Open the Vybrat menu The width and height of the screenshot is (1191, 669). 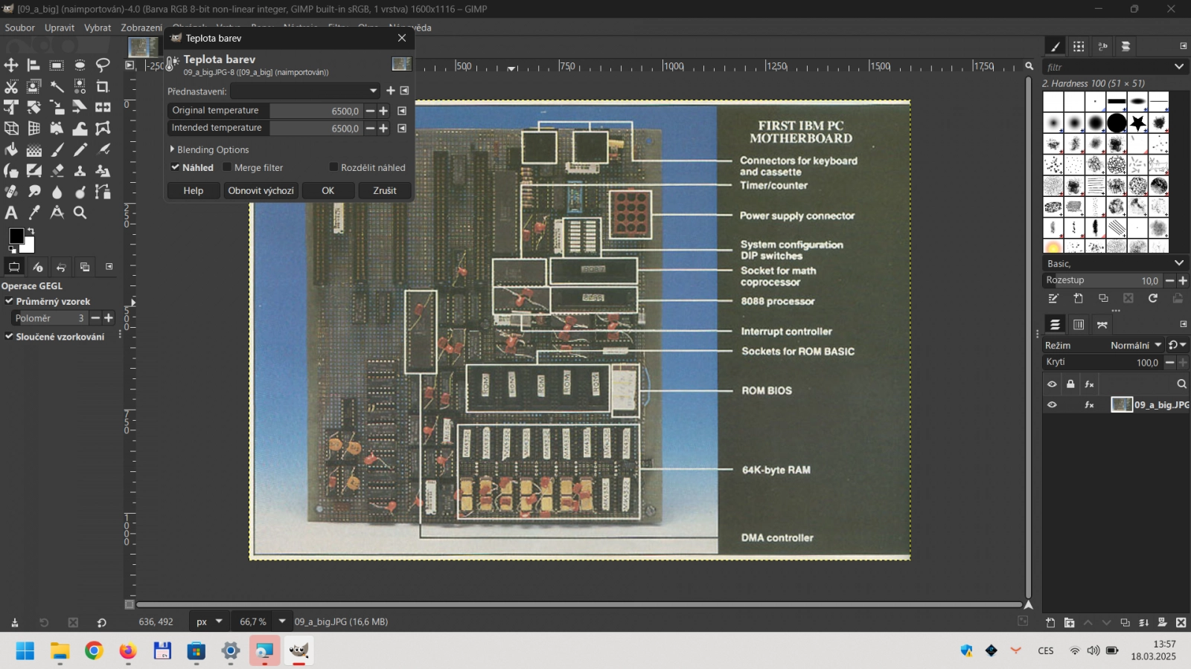pos(98,28)
